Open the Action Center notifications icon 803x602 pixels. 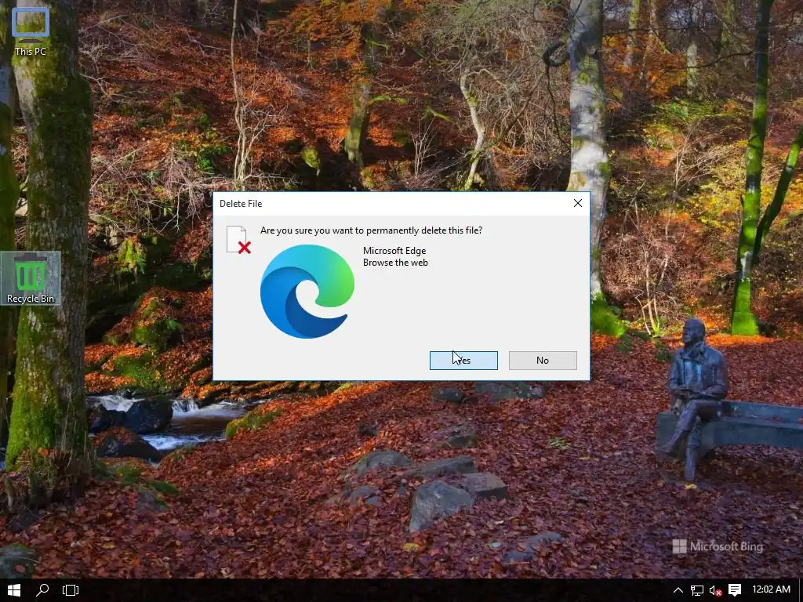(x=735, y=590)
